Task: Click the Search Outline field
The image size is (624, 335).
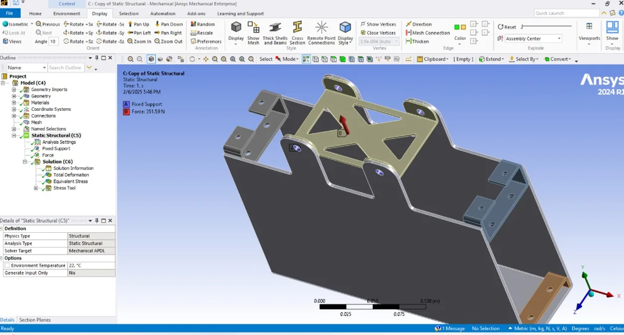Action: (66, 67)
